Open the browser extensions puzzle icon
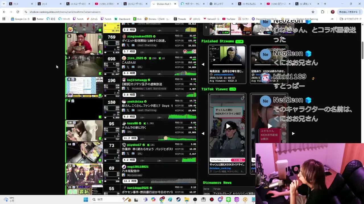The image size is (364, 204). (322, 12)
